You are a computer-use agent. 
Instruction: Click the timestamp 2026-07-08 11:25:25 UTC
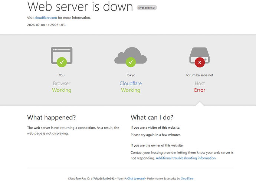point(46,25)
